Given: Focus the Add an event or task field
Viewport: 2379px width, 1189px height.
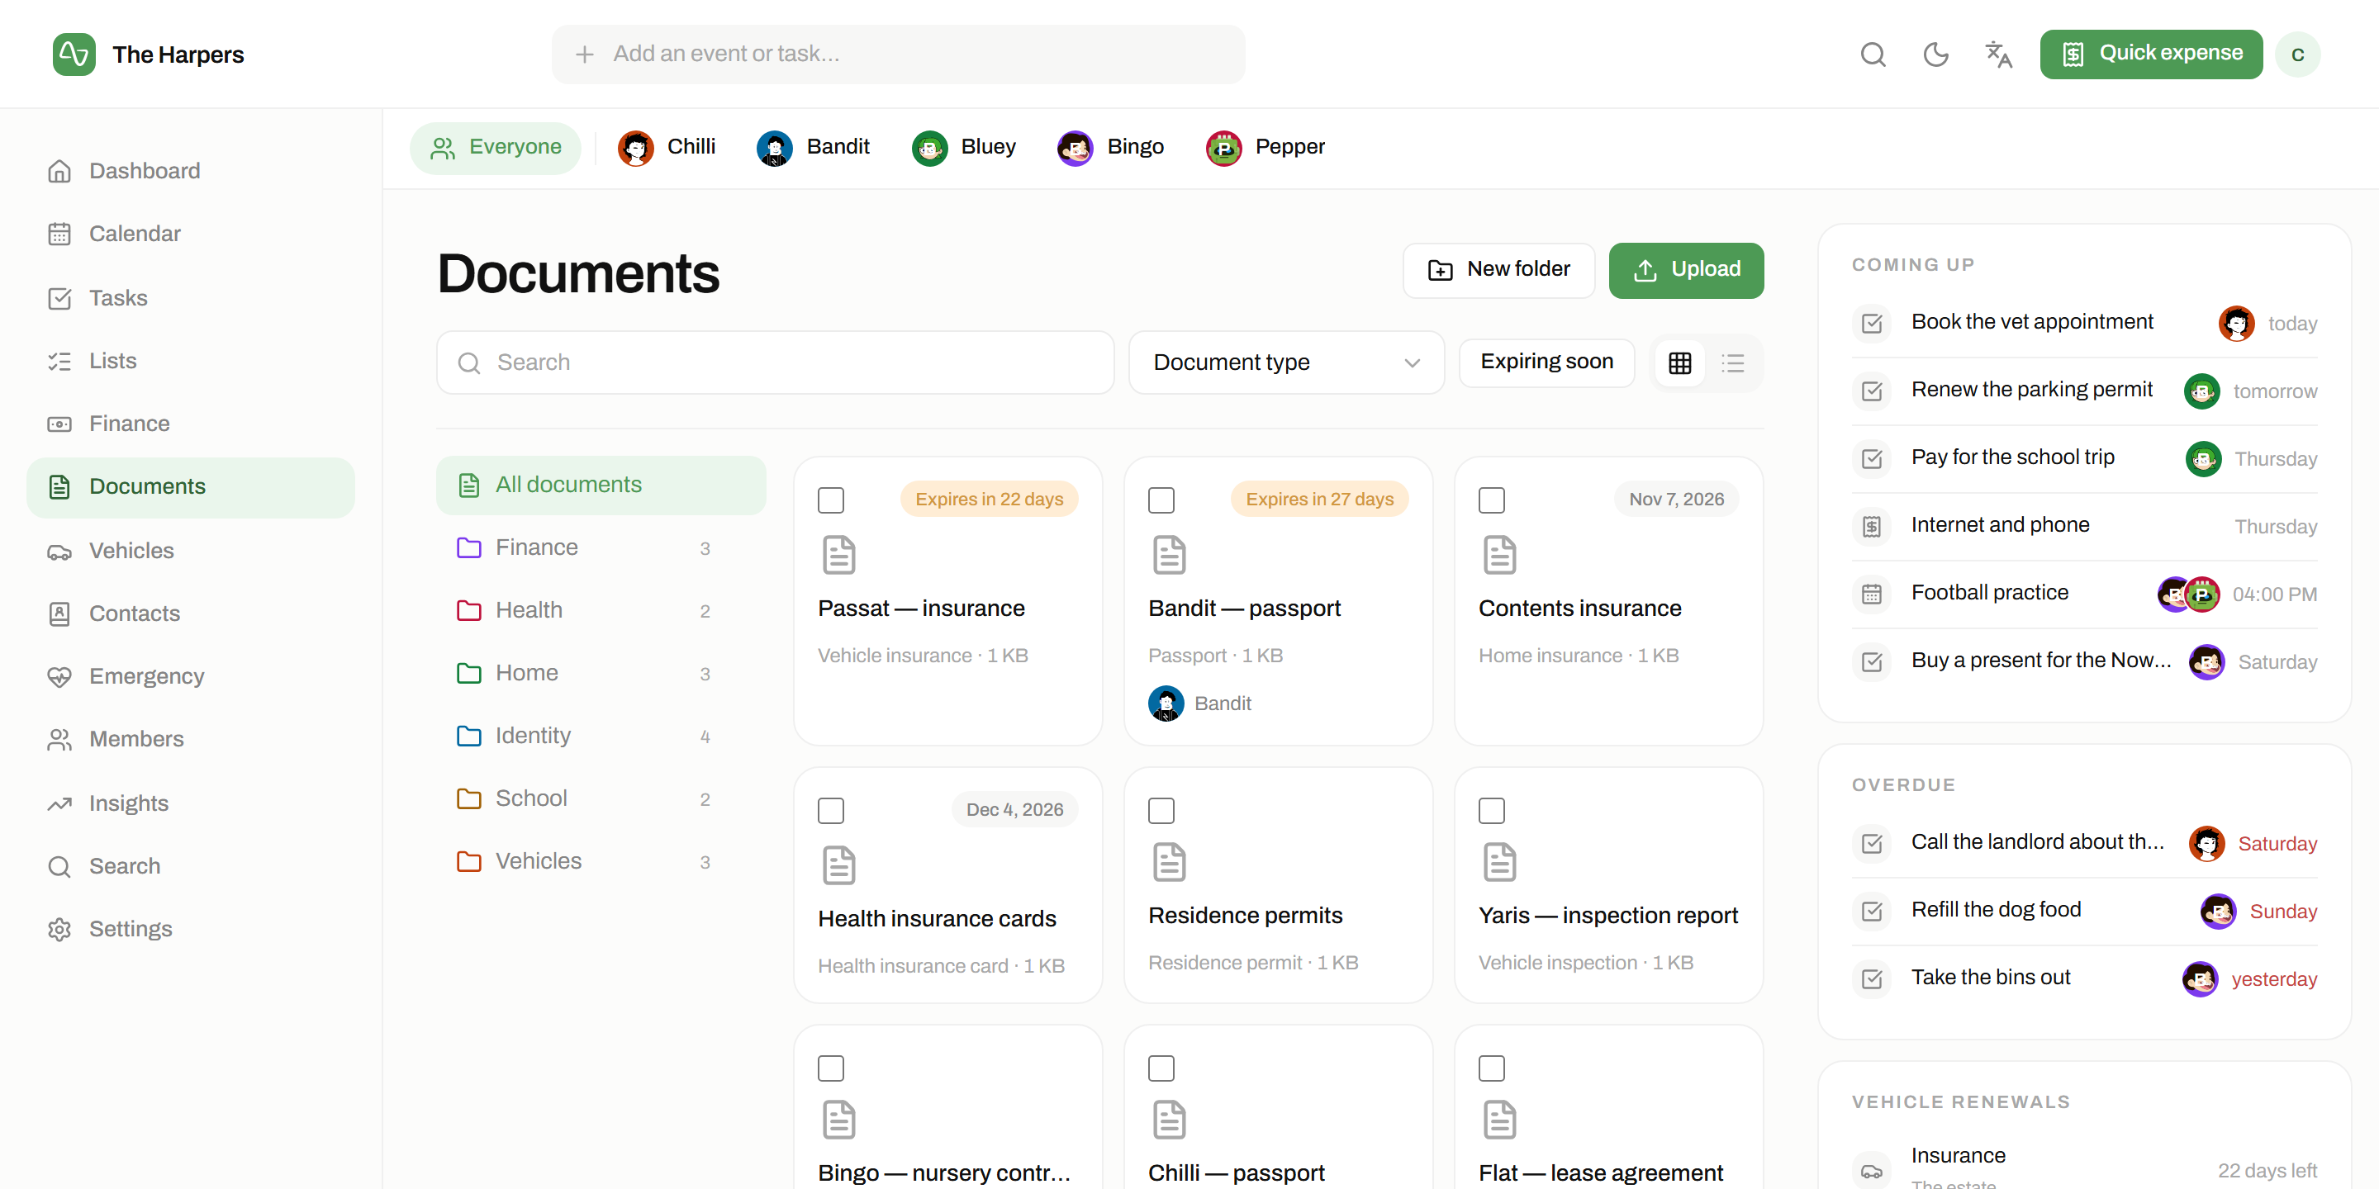Looking at the screenshot, I should [x=898, y=54].
